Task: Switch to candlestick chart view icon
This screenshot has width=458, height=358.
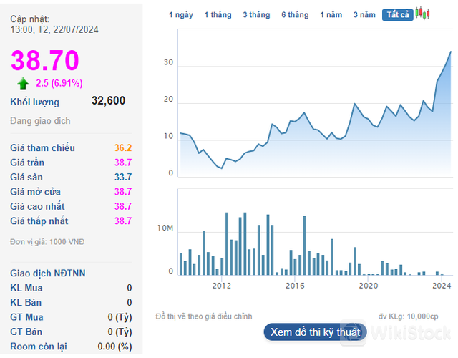Action: (x=423, y=14)
